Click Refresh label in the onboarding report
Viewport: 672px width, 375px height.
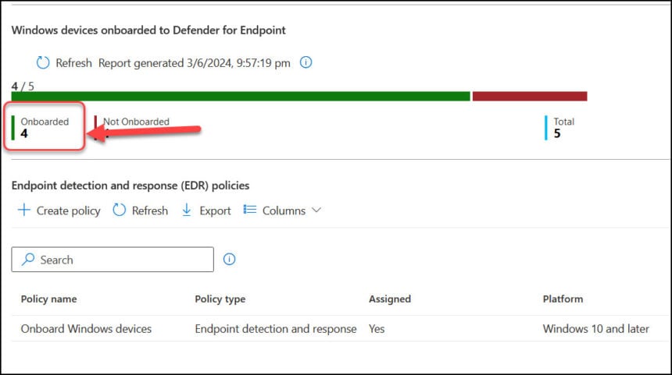tap(73, 63)
